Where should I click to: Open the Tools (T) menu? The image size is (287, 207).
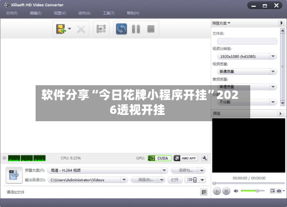pos(108,13)
